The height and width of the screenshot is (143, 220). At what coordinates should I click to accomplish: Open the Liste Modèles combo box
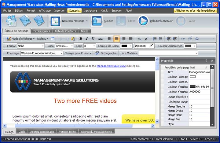168,53
